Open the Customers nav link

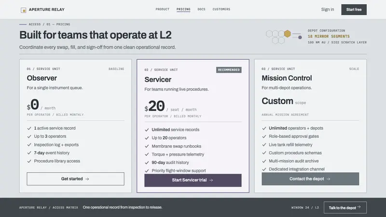point(221,9)
